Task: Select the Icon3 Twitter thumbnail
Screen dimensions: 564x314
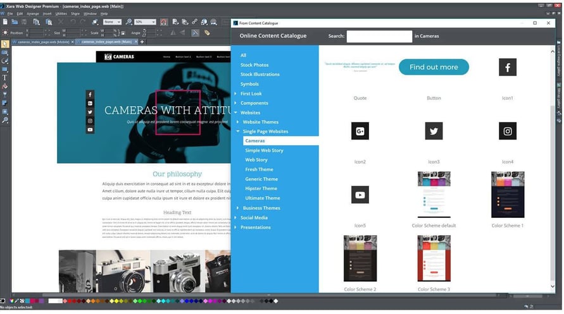Action: pyautogui.click(x=434, y=131)
